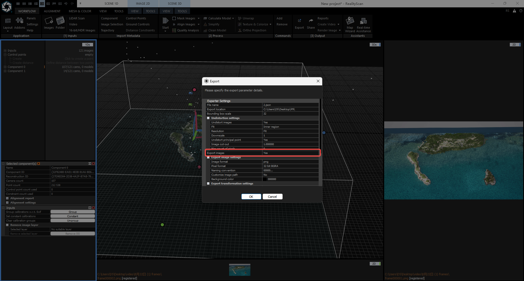Click the Export images Yes value

[291, 153]
